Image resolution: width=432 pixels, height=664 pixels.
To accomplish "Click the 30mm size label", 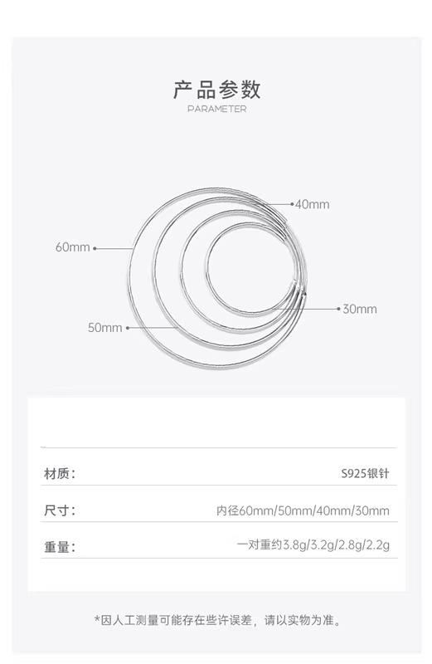I will pos(360,309).
